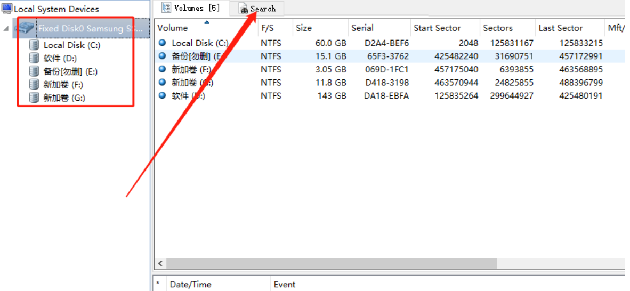The width and height of the screenshot is (630, 291).
Task: Click start sector 425482240 cell
Action: pyautogui.click(x=456, y=56)
